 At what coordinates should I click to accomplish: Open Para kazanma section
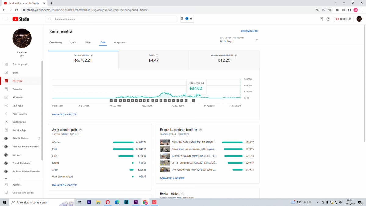click(20, 114)
